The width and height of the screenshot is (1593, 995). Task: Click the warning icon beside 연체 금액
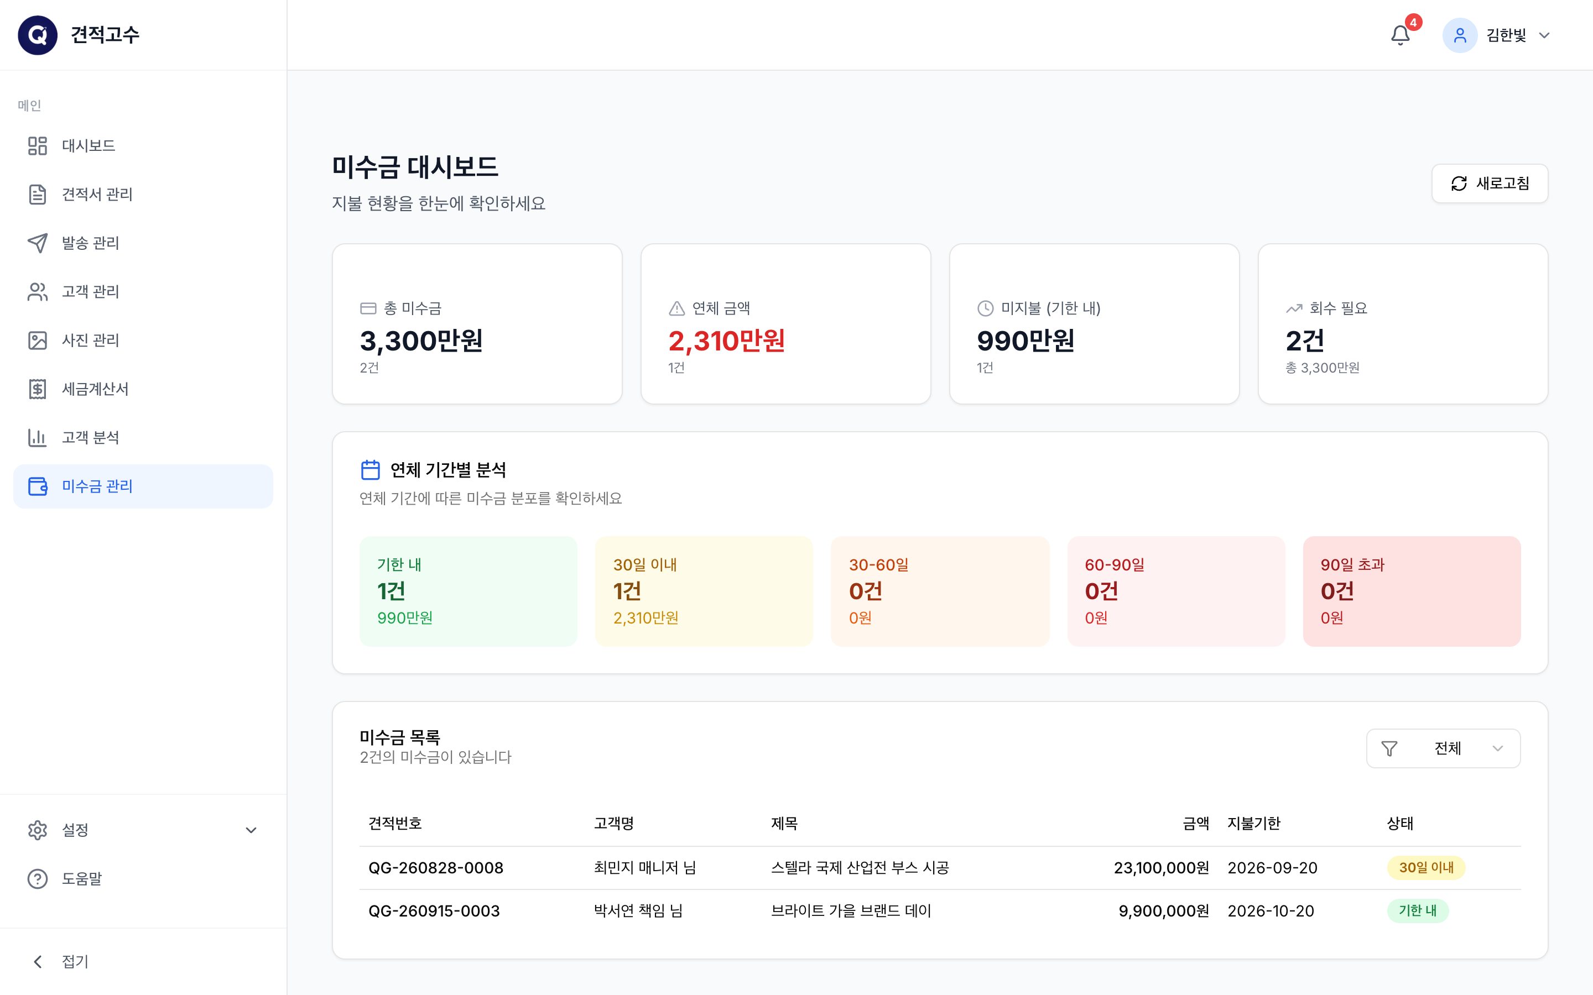(x=676, y=308)
